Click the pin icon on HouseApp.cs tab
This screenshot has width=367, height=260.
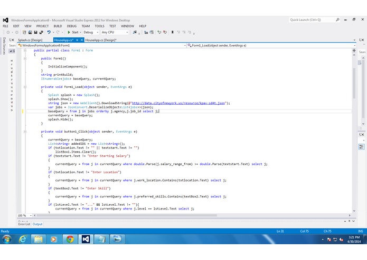pos(77,40)
